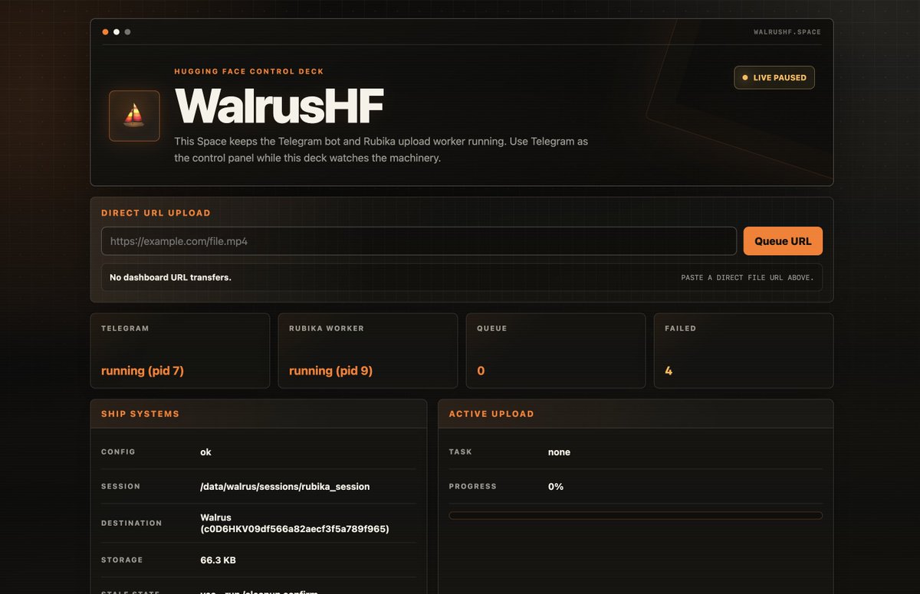Click the gray window dot
This screenshot has height=594, width=920.
coord(127,32)
